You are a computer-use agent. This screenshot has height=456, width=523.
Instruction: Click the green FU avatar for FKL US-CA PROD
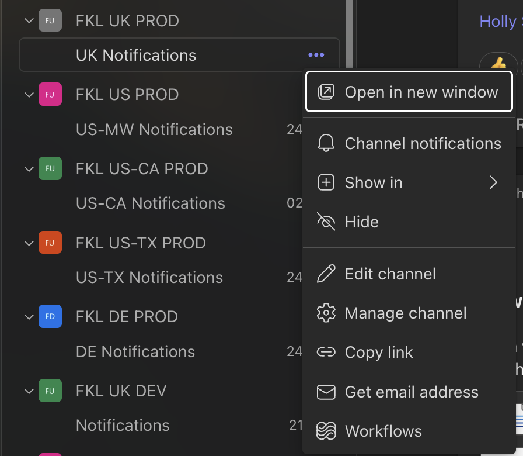[50, 168]
